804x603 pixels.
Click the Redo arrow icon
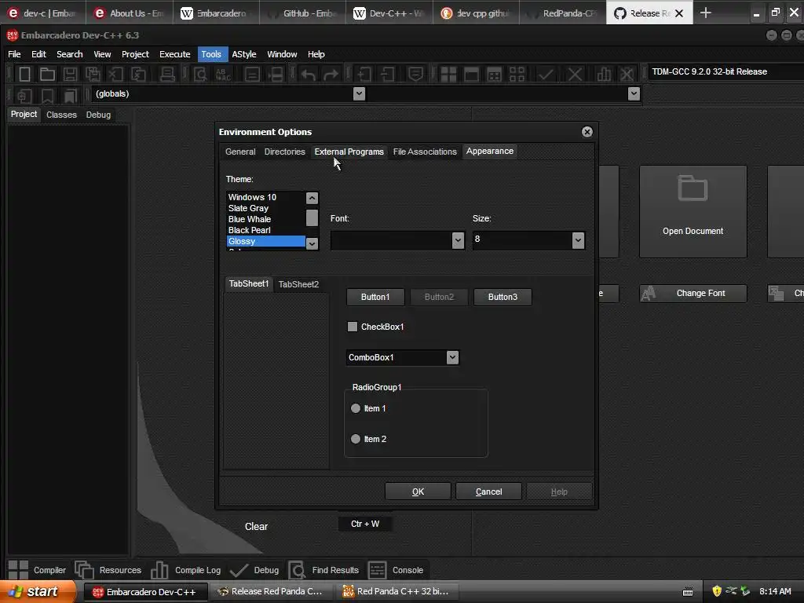pyautogui.click(x=331, y=75)
